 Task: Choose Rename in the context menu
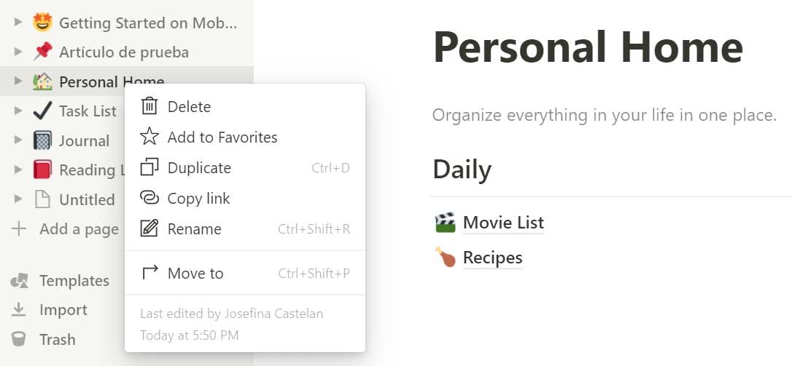tap(194, 228)
